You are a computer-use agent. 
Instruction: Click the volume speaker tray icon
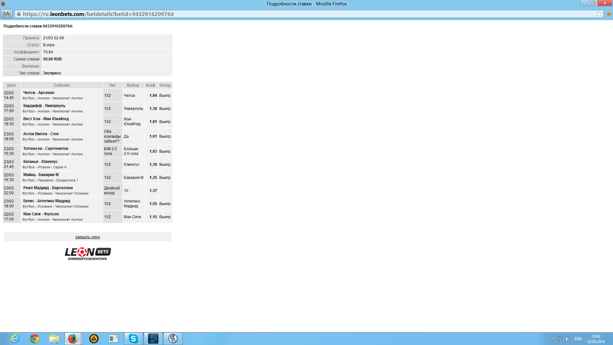pos(567,339)
